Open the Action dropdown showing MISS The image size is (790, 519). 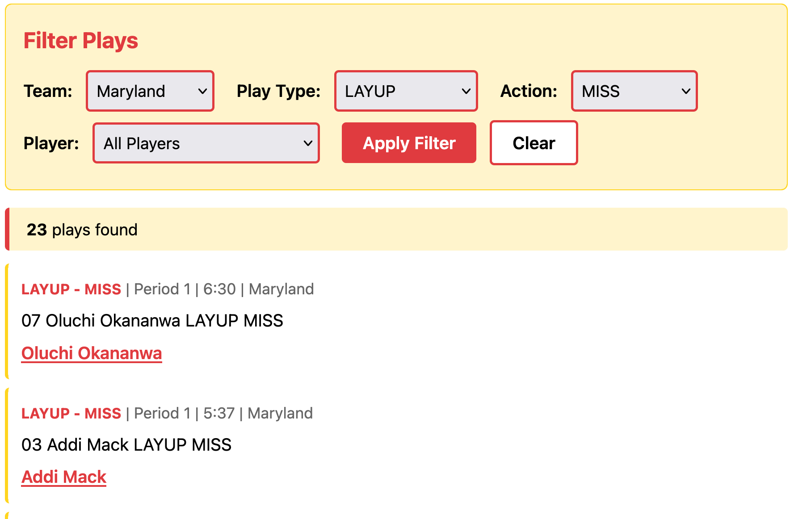(x=634, y=91)
